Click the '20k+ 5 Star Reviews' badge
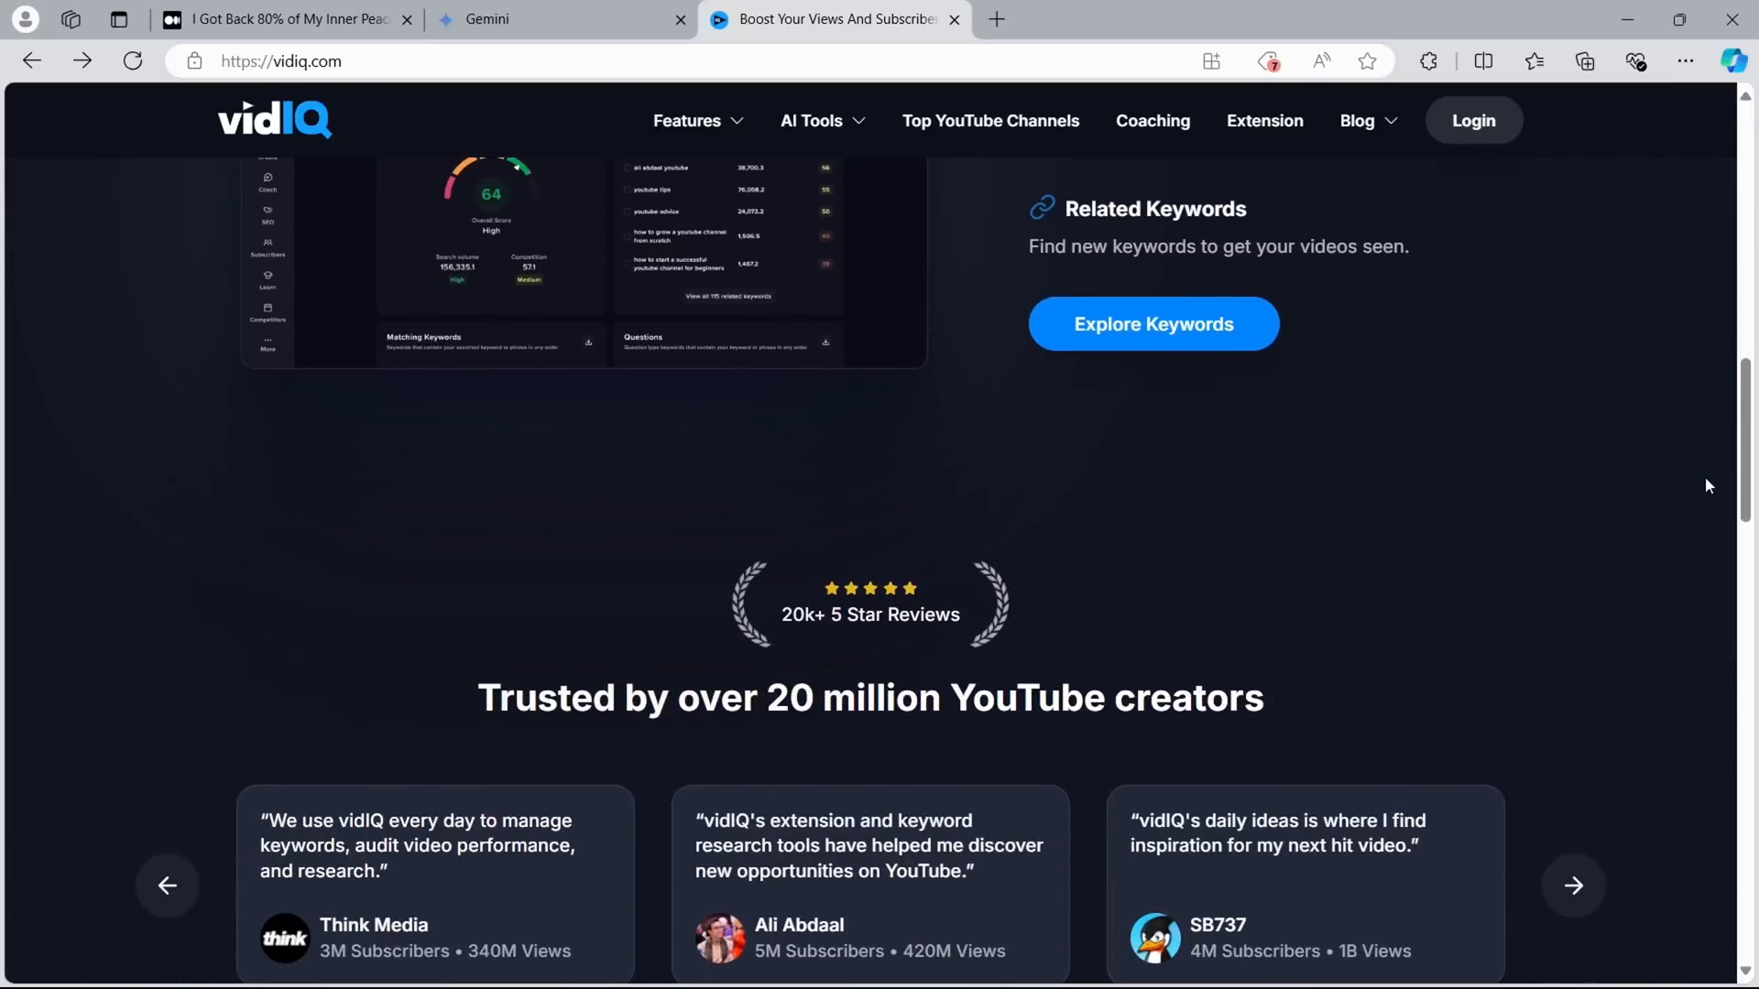Image resolution: width=1759 pixels, height=989 pixels. coord(870,604)
